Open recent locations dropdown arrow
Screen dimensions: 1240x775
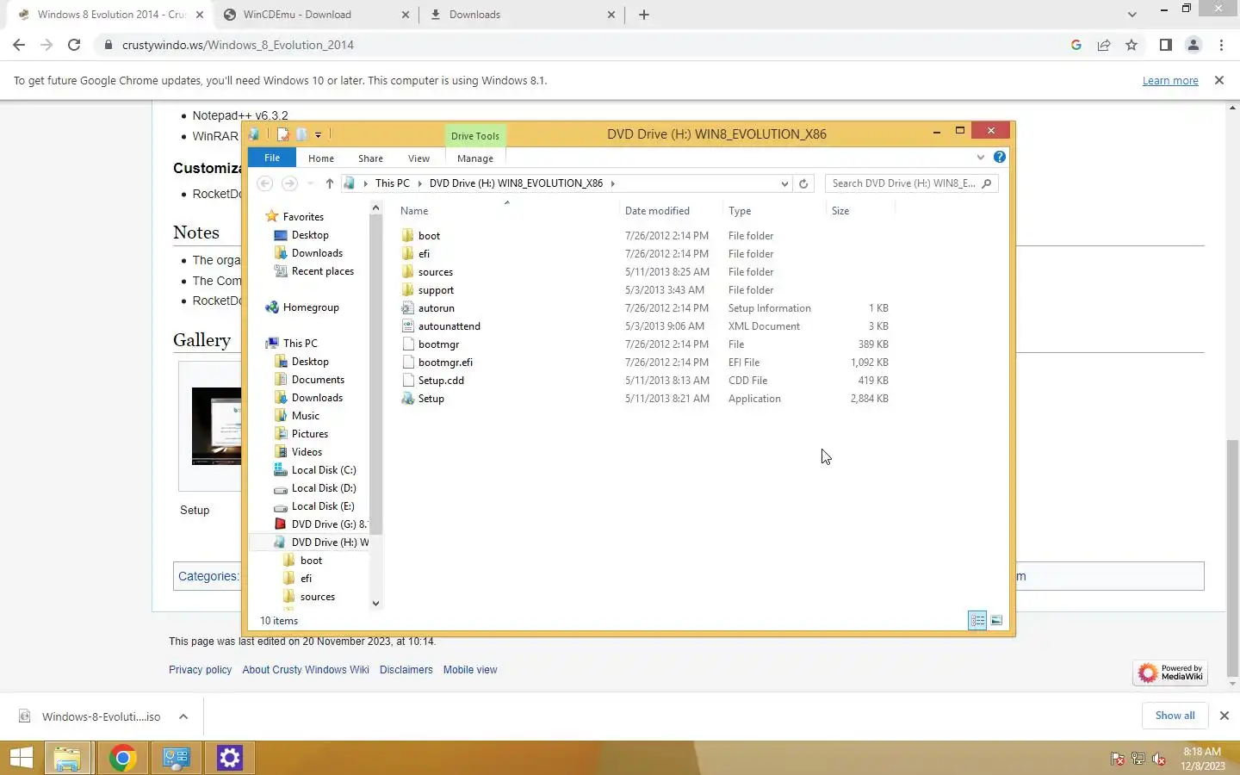click(x=310, y=183)
